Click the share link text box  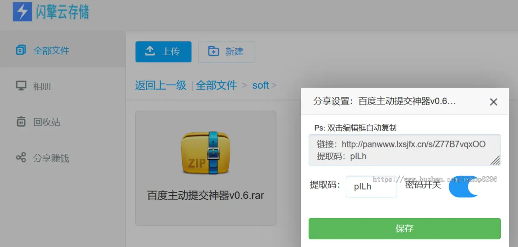pyautogui.click(x=404, y=150)
